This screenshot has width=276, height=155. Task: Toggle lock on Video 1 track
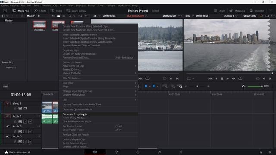tap(15, 108)
